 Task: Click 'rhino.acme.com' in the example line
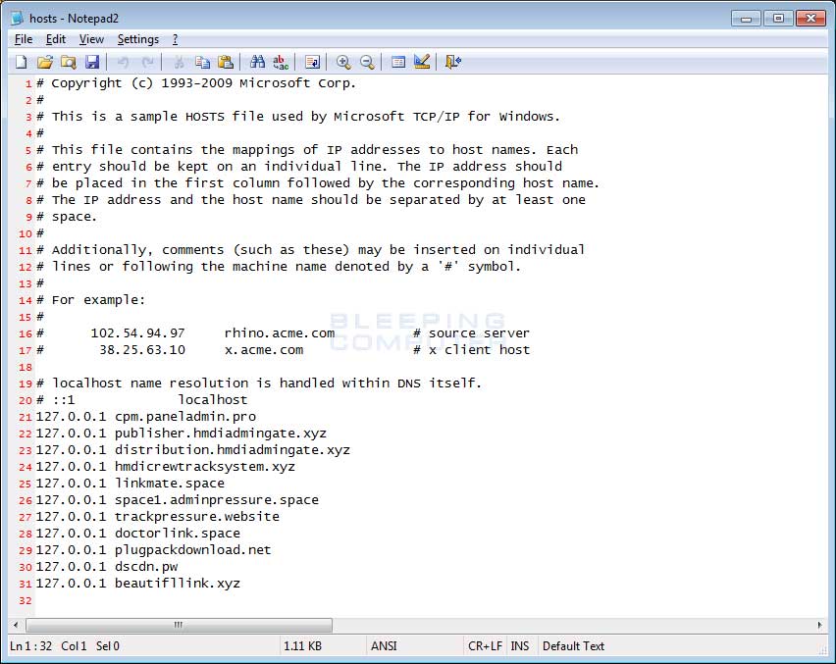280,333
